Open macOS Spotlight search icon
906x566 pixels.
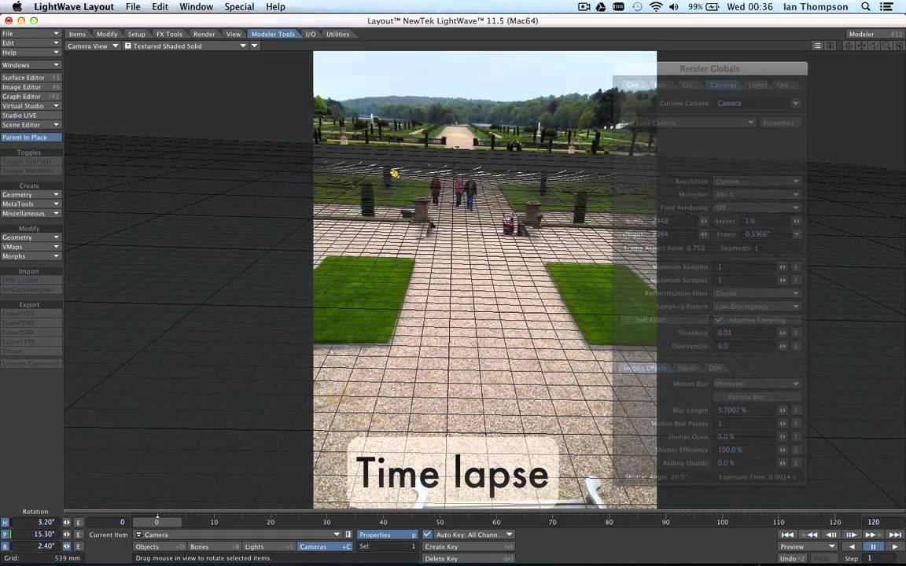pos(866,7)
